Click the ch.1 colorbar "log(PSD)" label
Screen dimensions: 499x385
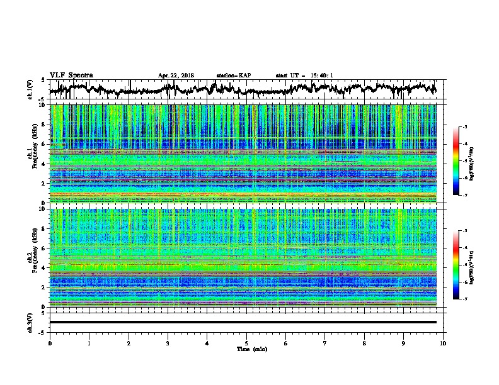click(472, 164)
